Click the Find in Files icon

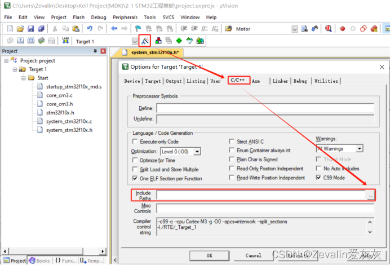click(304, 29)
